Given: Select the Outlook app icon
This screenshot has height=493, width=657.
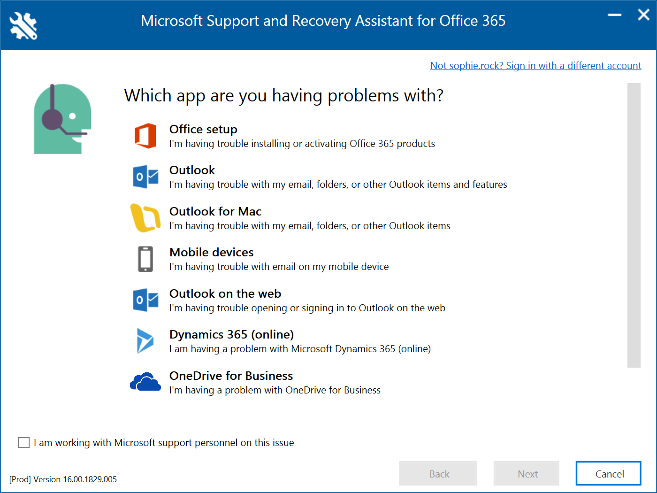Looking at the screenshot, I should coord(145,177).
